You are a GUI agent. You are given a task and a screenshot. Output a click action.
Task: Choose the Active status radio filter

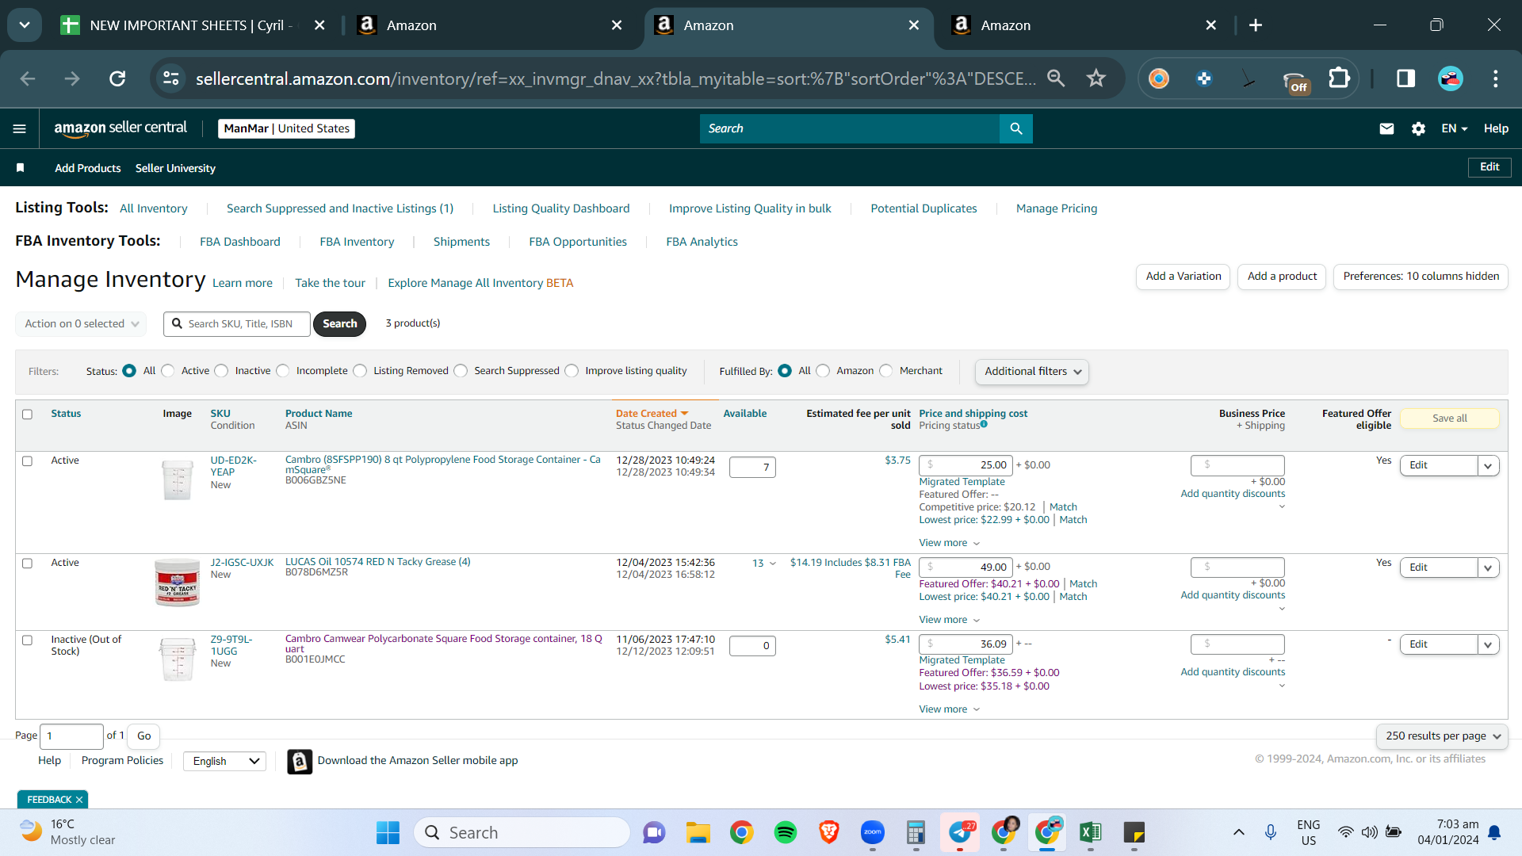click(x=167, y=371)
